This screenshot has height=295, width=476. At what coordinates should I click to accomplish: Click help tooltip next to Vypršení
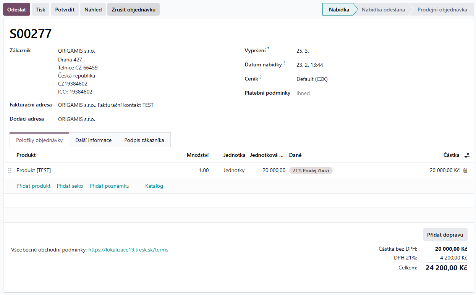pyautogui.click(x=268, y=49)
